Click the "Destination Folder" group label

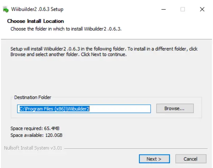click(33, 97)
